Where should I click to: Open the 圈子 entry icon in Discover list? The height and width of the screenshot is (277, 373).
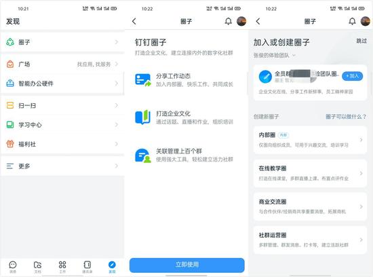[x=10, y=42]
